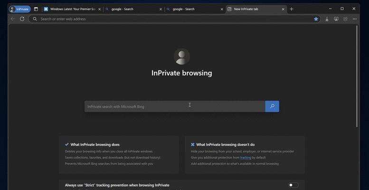Click Always use Strict tracking prevention label

point(117,185)
